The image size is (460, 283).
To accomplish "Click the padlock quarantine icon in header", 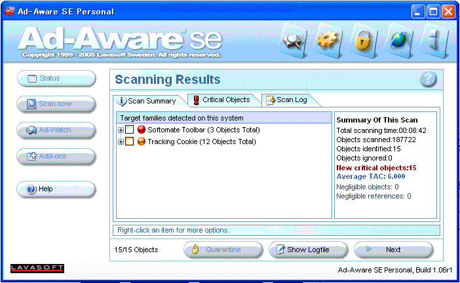I will (363, 41).
